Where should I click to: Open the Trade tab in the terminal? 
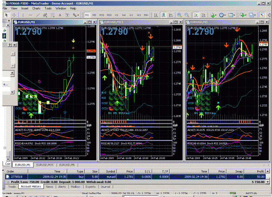click(12, 187)
